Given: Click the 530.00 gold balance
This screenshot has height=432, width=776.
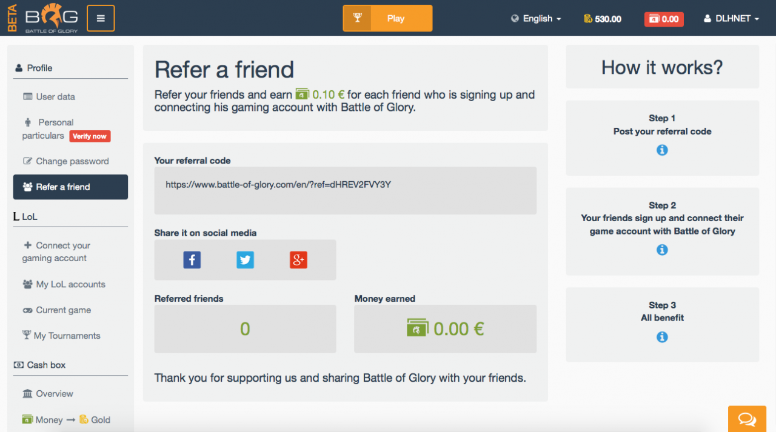Looking at the screenshot, I should [603, 19].
